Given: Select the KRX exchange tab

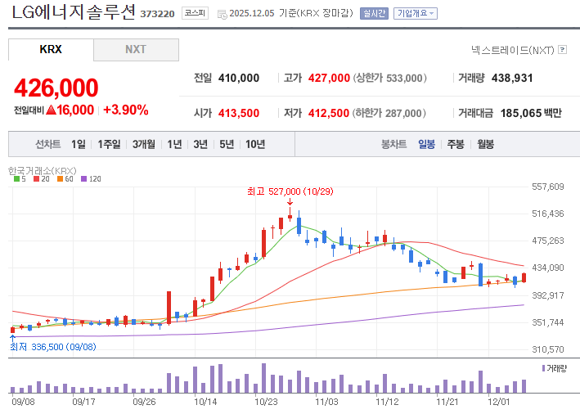Looking at the screenshot, I should tap(51, 50).
